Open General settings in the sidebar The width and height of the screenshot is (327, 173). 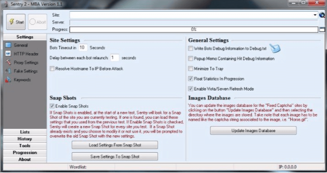coord(20,45)
